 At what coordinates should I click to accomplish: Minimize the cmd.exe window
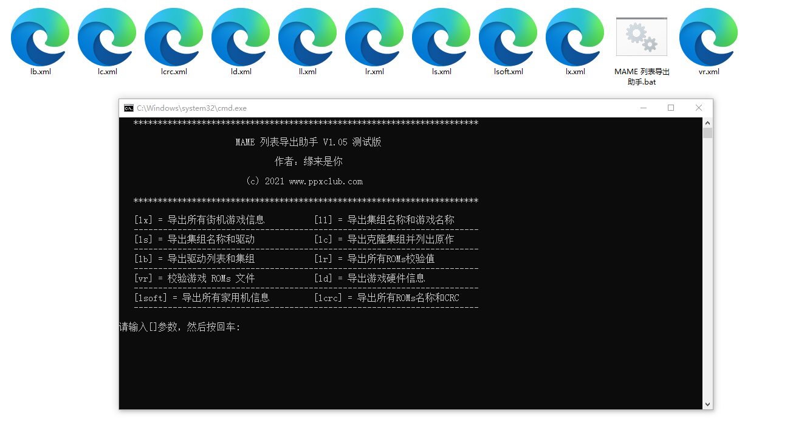click(644, 108)
